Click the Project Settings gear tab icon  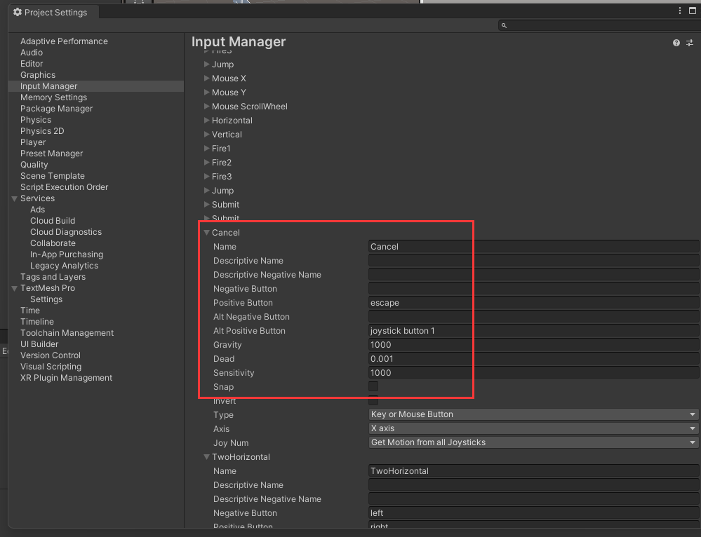(x=18, y=13)
